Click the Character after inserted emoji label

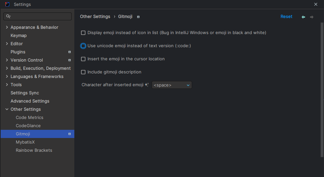[112, 85]
